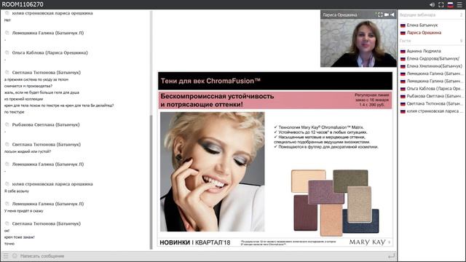The height and width of the screenshot is (262, 466).
Task: Send the message with the enter arrow icon
Action: 392,255
